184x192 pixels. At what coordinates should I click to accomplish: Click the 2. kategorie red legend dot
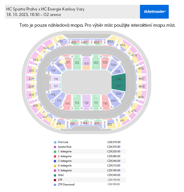coord(55,156)
